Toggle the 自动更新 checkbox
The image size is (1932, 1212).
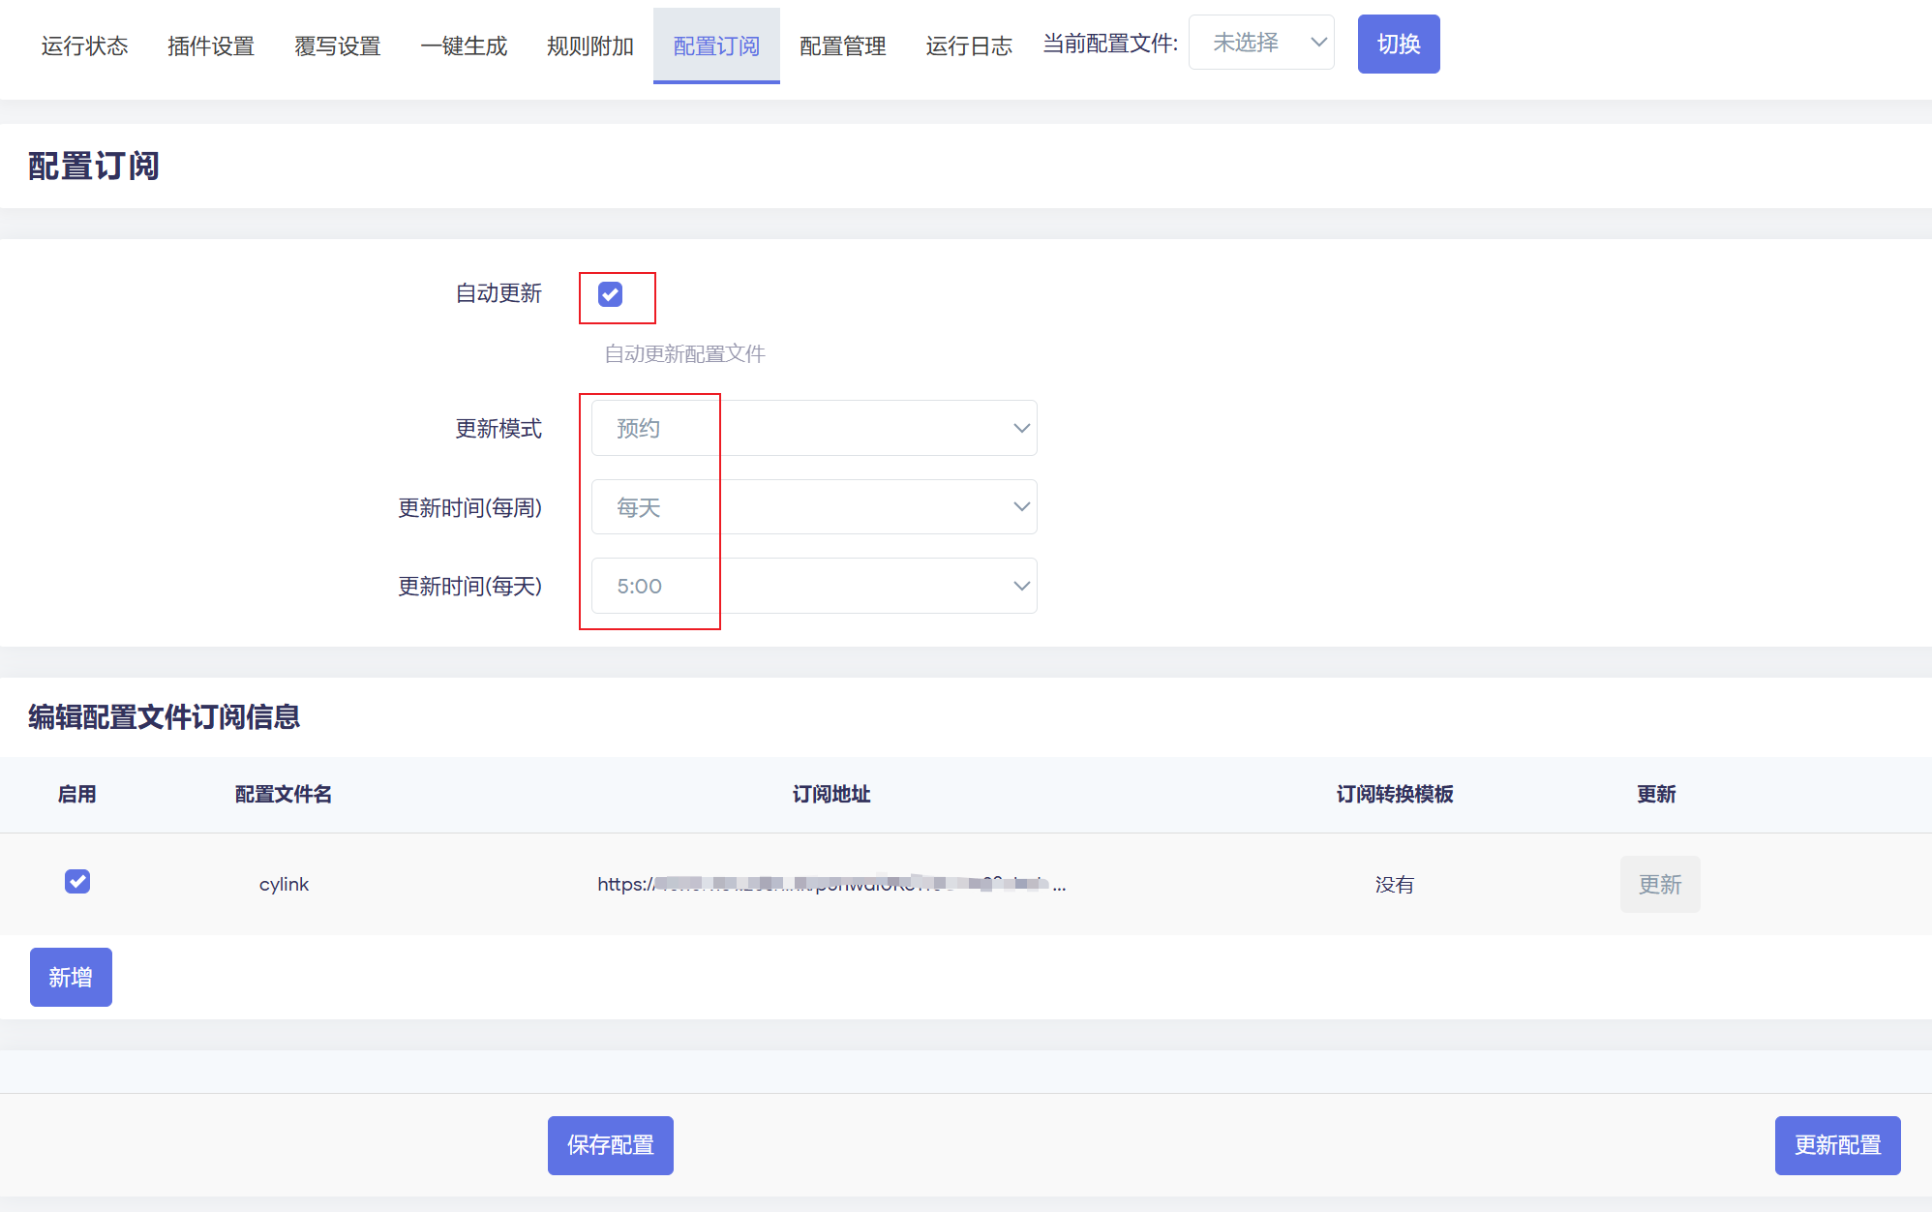pos(610,294)
